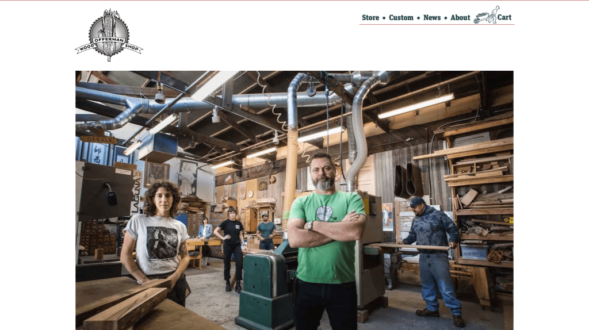Go to the News page

(432, 18)
